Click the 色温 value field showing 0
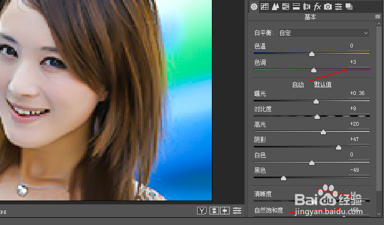The height and width of the screenshot is (225, 384). [x=359, y=46]
